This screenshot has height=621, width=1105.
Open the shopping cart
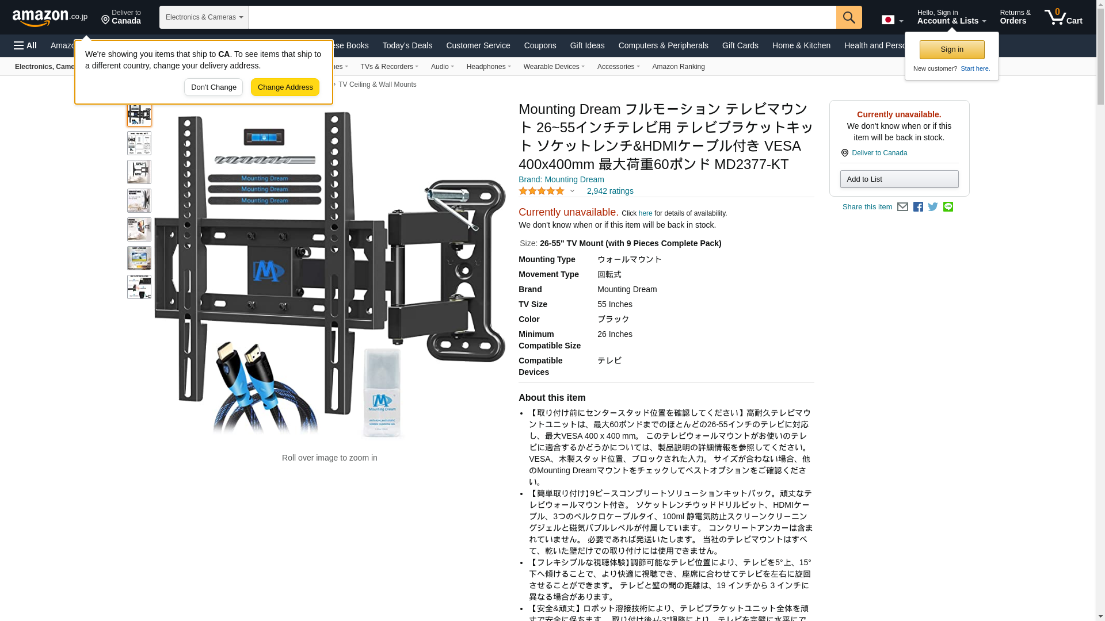coord(1064,17)
